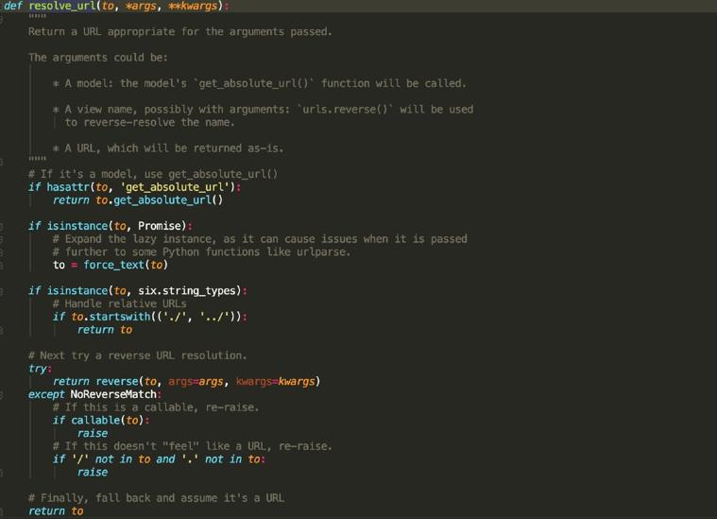Click the function name resolve_url
717x519 pixels.
[62, 6]
